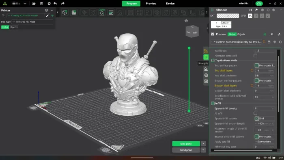Enable the Alternate extra wall checkbox
This screenshot has height=160, width=284.
[255, 56]
